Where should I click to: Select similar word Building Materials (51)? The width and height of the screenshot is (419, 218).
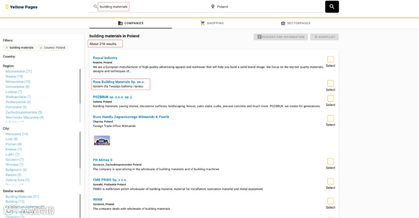(22, 196)
